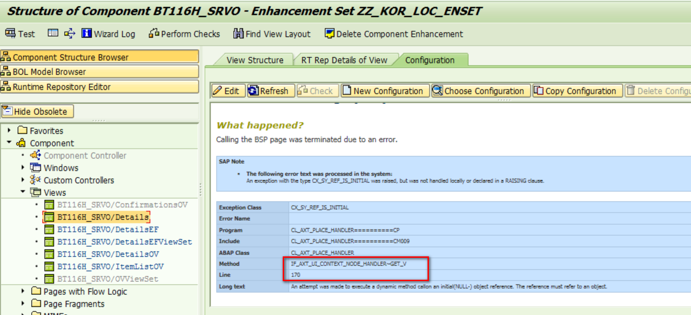Click the Views node icon
The width and height of the screenshot is (691, 315).
[35, 192]
